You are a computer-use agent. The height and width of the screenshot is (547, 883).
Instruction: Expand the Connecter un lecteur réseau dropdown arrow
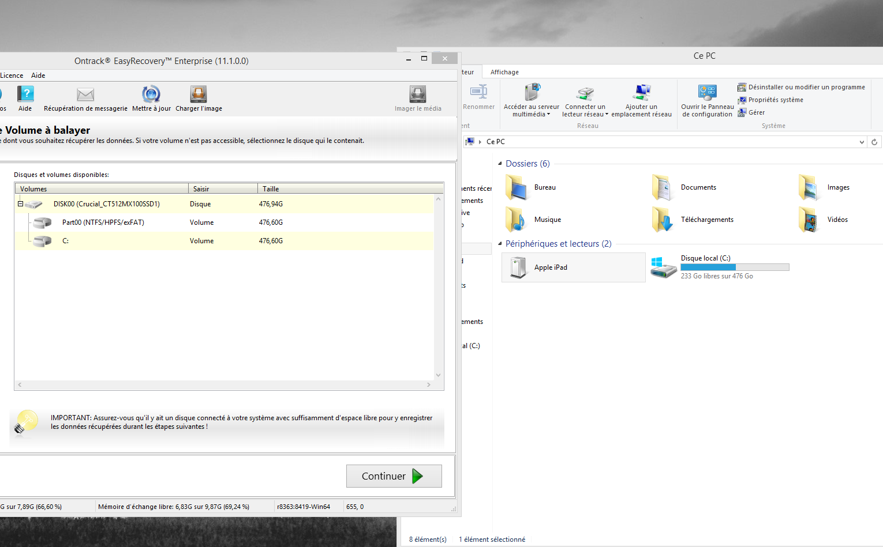pyautogui.click(x=607, y=114)
